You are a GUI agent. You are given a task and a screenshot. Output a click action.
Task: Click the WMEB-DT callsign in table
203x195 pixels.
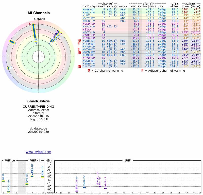(89, 9)
